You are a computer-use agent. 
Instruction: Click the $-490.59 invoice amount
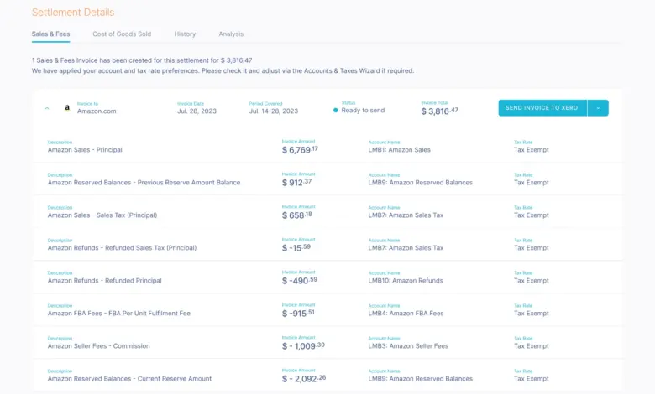[x=300, y=281]
